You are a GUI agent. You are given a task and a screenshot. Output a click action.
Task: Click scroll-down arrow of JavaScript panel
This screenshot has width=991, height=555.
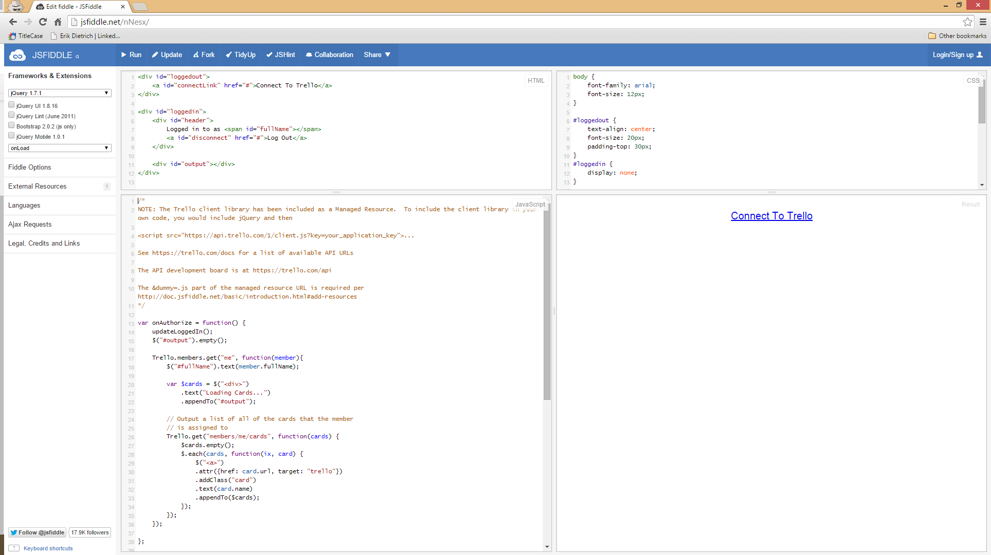point(547,547)
